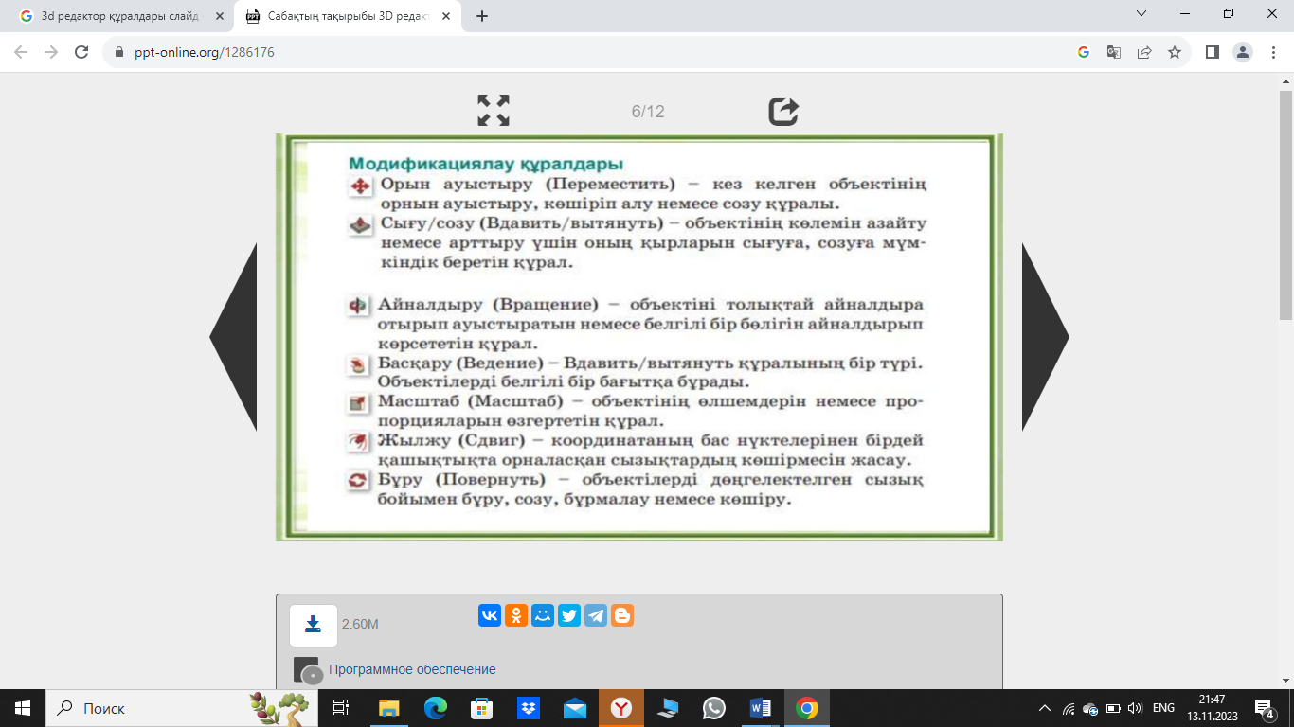The width and height of the screenshot is (1294, 727).
Task: Click Google icon in address bar
Action: 1084,53
